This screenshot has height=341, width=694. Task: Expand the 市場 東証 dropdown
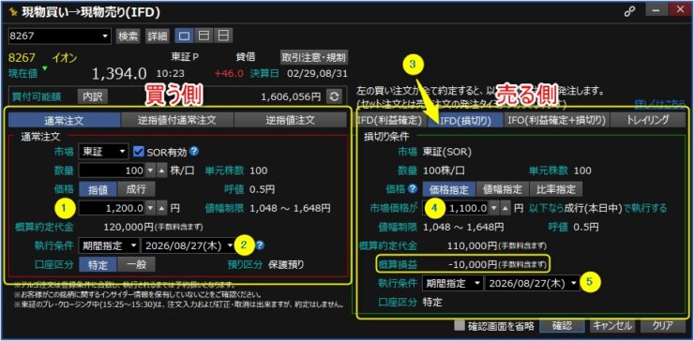[x=103, y=152]
